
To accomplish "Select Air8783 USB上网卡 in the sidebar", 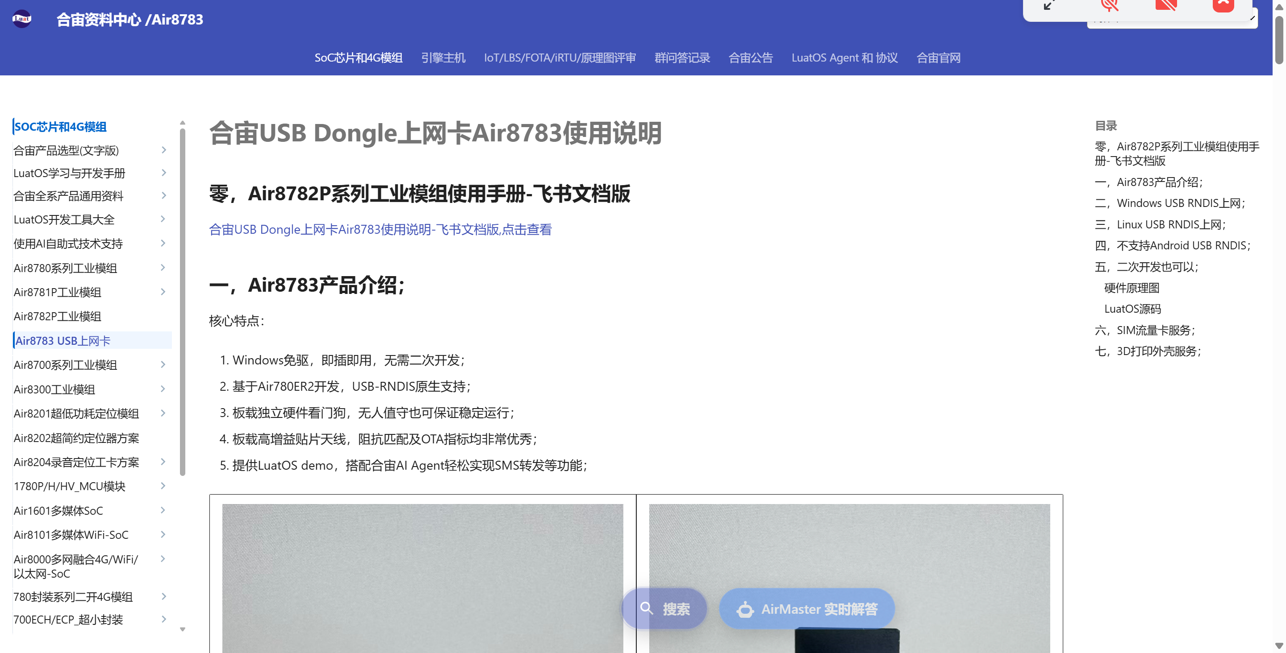I will pyautogui.click(x=92, y=341).
